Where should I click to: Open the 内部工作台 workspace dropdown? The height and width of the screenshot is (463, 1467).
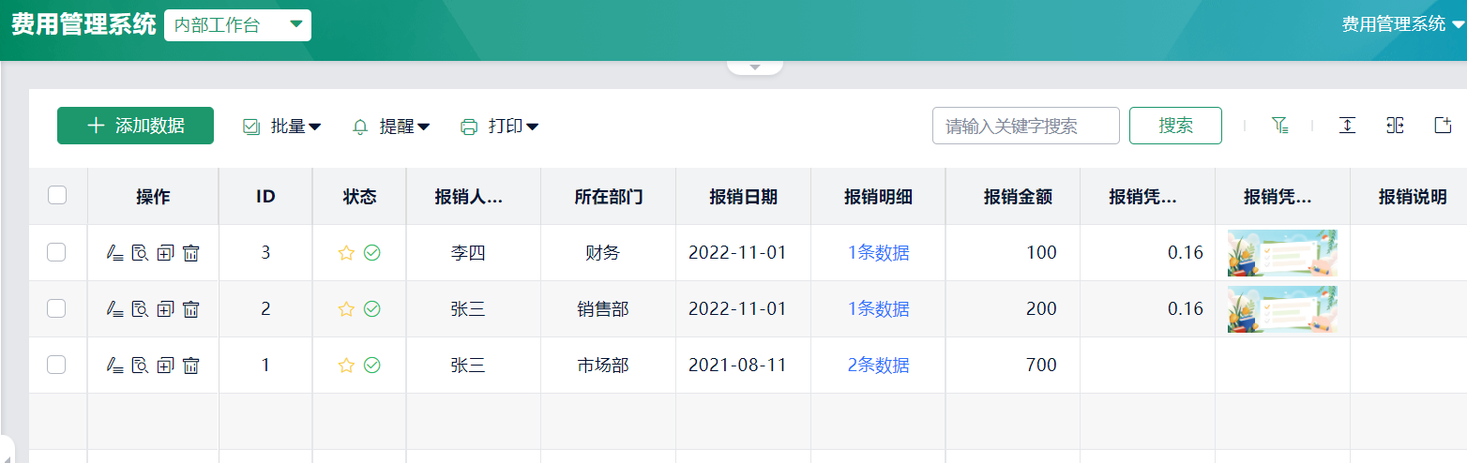[x=237, y=25]
